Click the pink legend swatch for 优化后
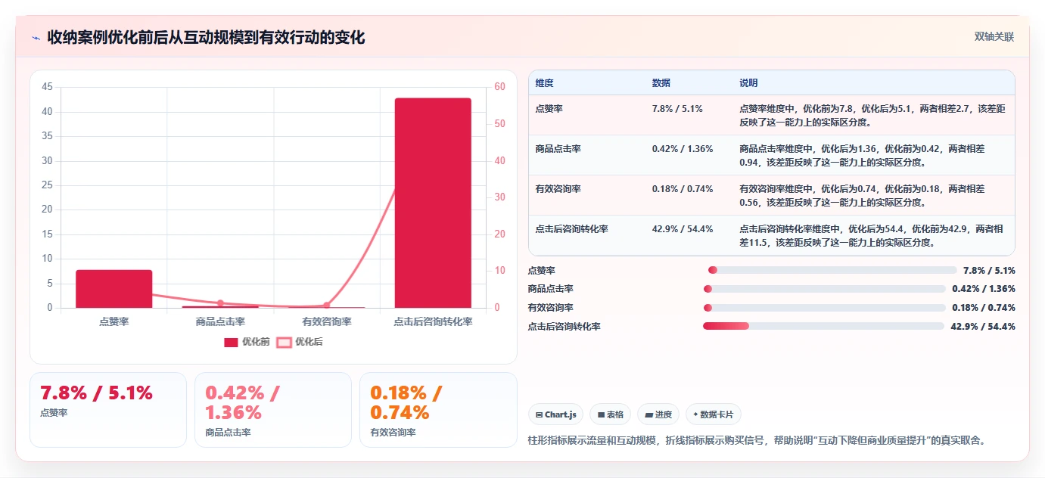Screen dimensions: 1045x478 284,342
